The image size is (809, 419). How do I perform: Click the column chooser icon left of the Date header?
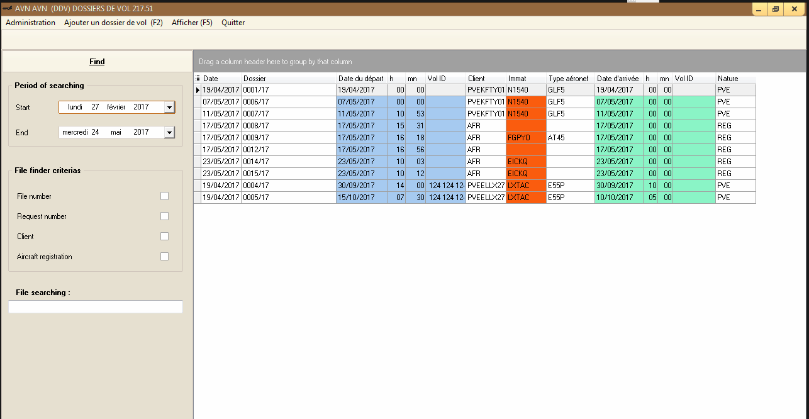click(198, 79)
